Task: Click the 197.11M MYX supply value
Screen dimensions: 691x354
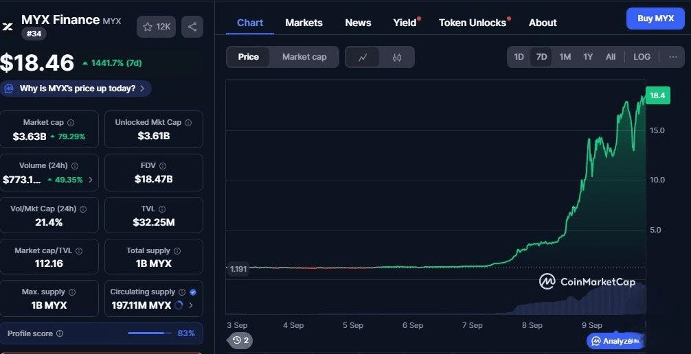Action: point(141,305)
